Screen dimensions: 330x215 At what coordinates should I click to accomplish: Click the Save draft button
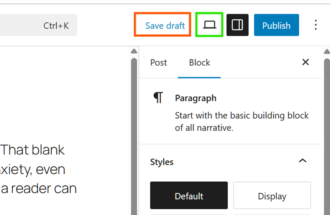(165, 25)
